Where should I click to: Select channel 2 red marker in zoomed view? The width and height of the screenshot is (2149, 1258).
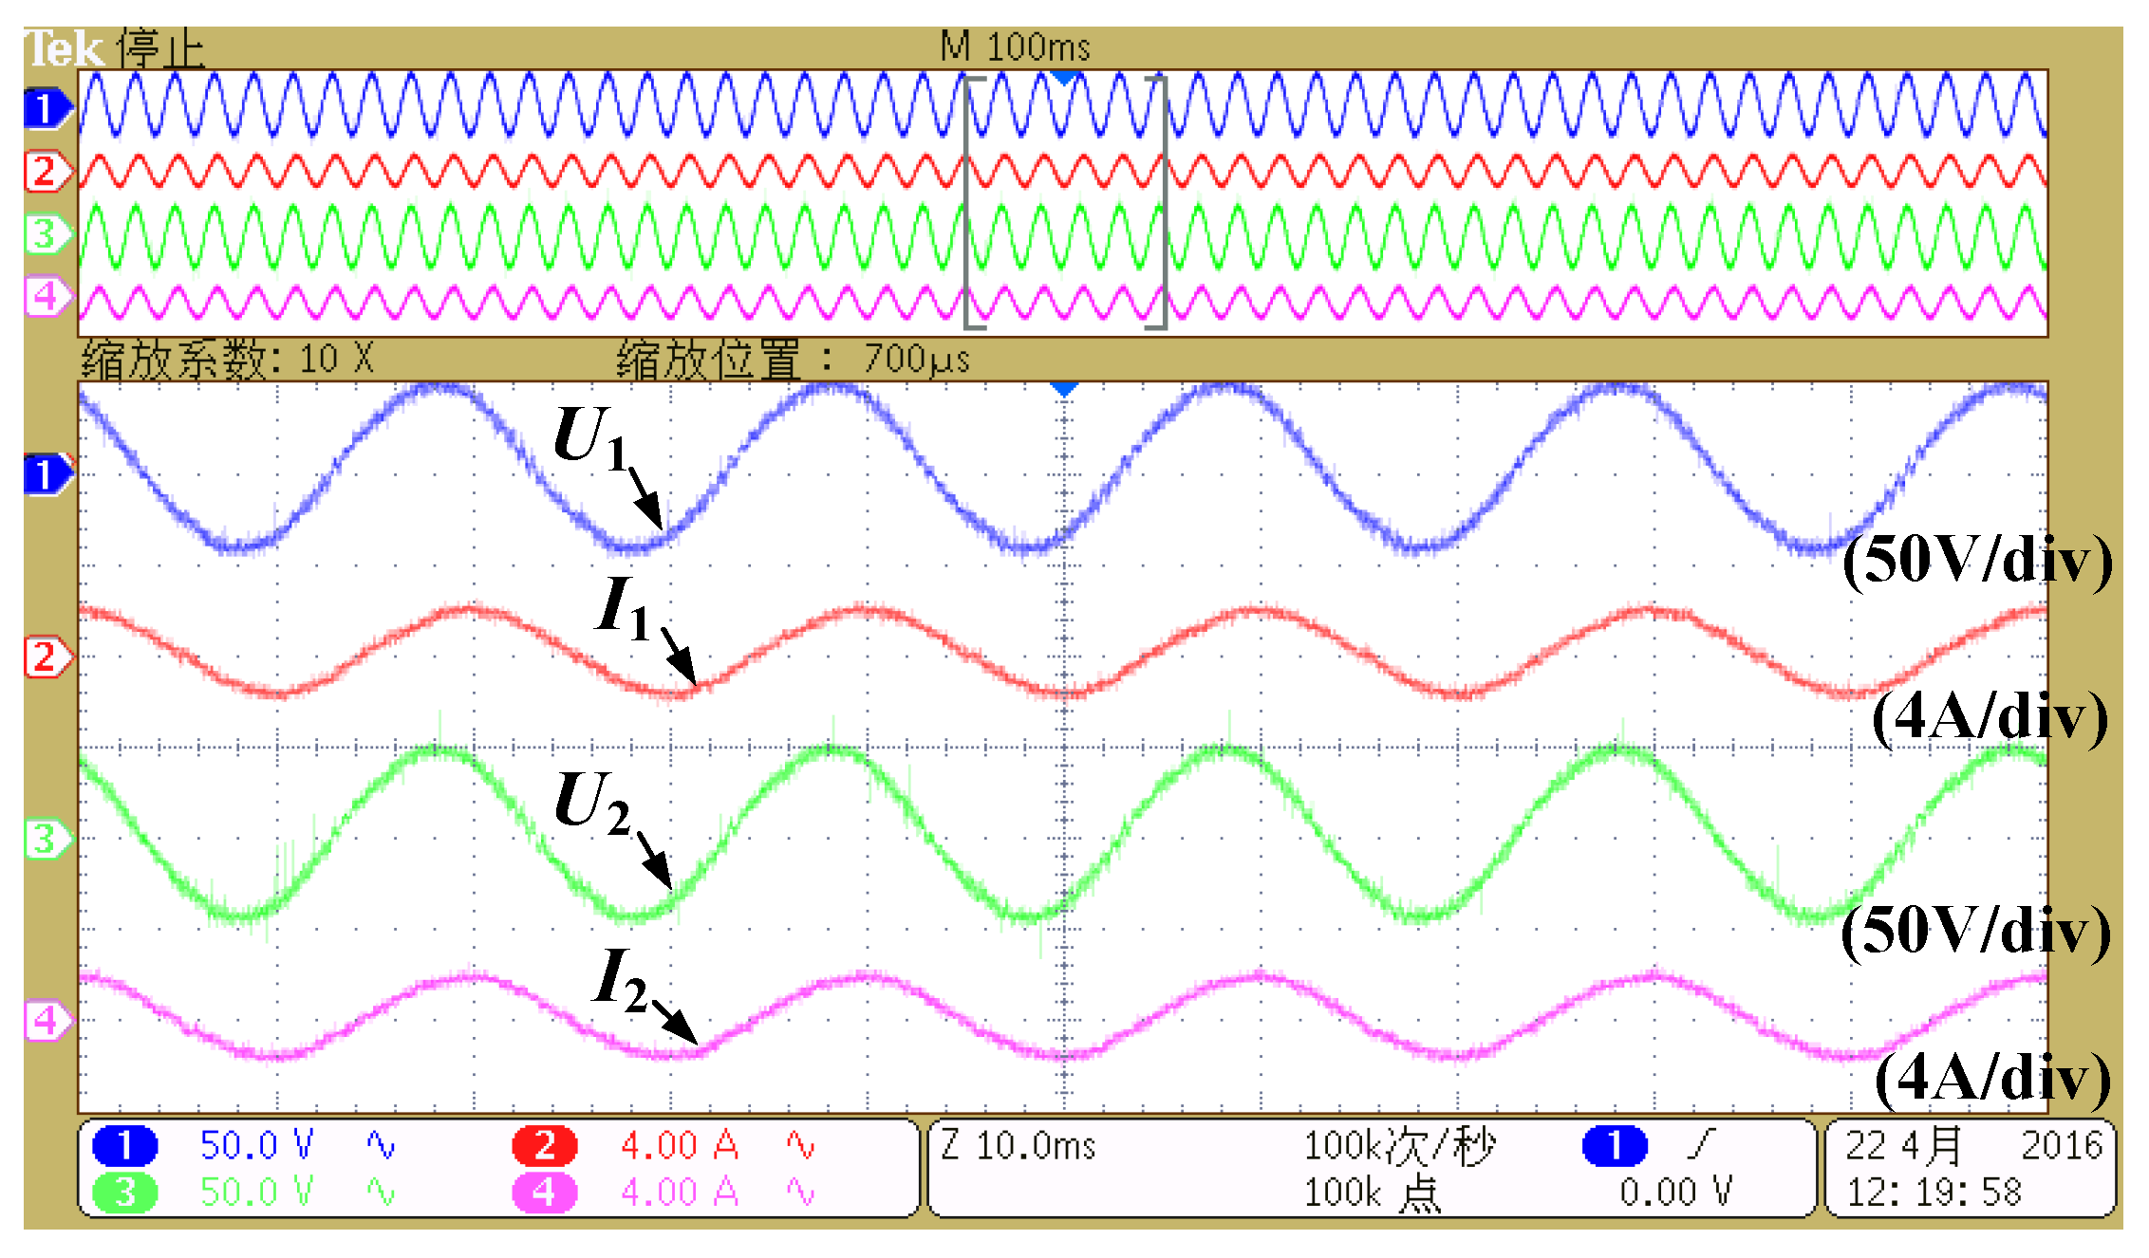tap(46, 657)
